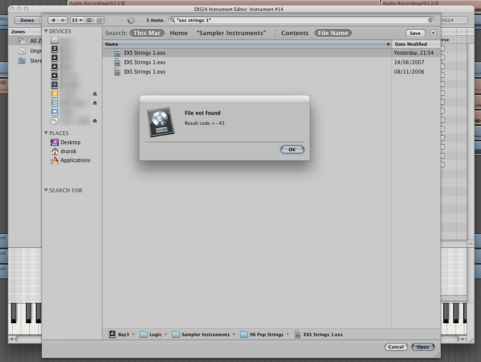Eject the Time Machine drive
The height and width of the screenshot is (362, 481).
pyautogui.click(x=95, y=102)
